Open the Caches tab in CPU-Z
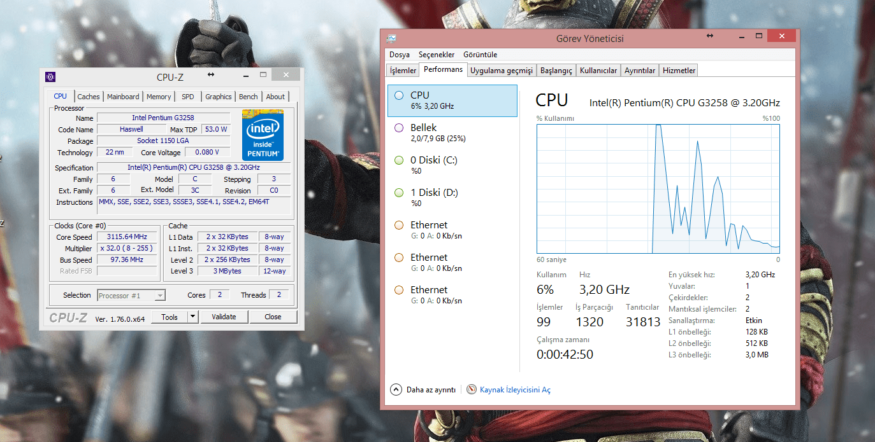This screenshot has width=875, height=442. 89,97
